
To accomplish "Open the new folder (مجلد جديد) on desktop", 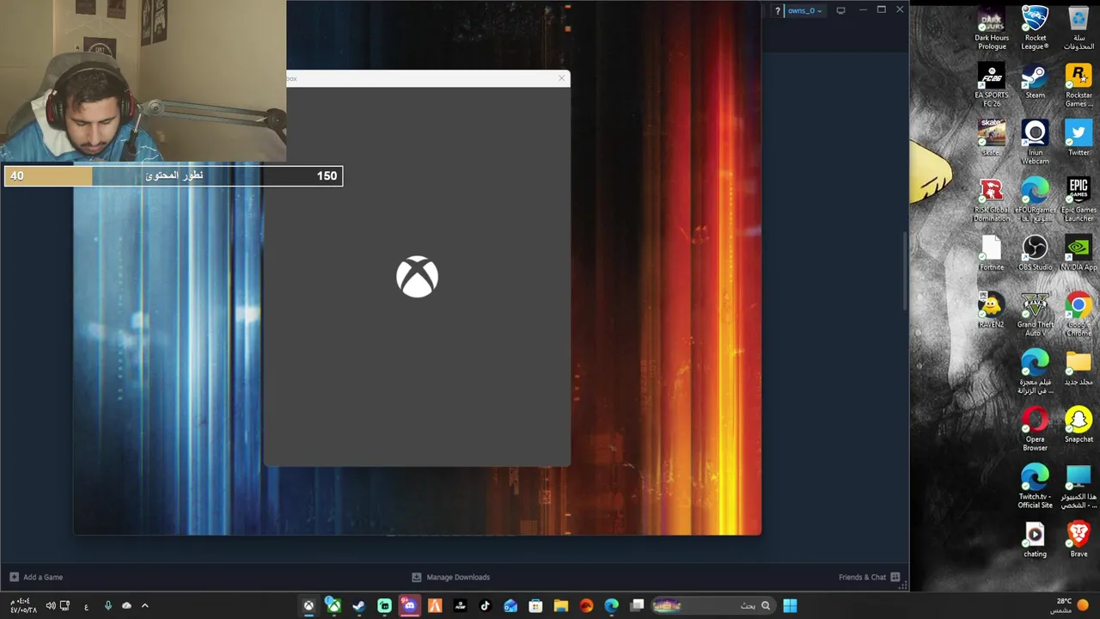I will [1079, 368].
